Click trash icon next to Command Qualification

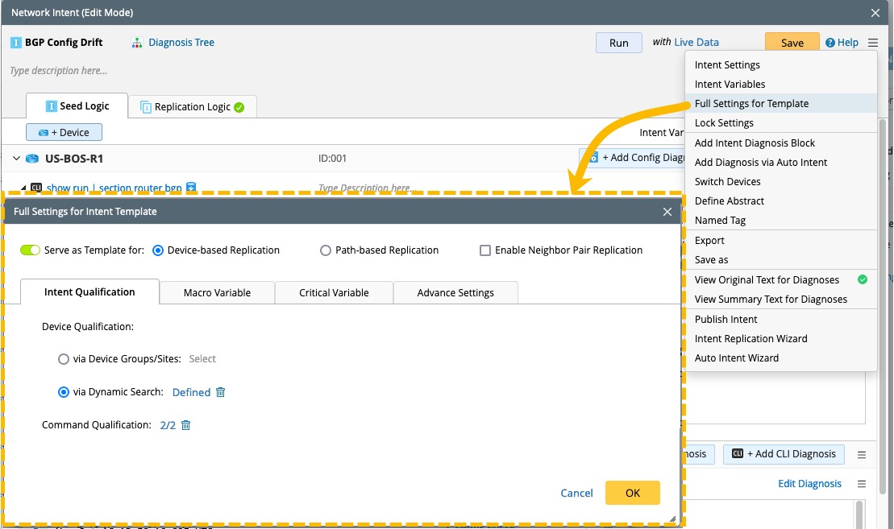pyautogui.click(x=186, y=425)
